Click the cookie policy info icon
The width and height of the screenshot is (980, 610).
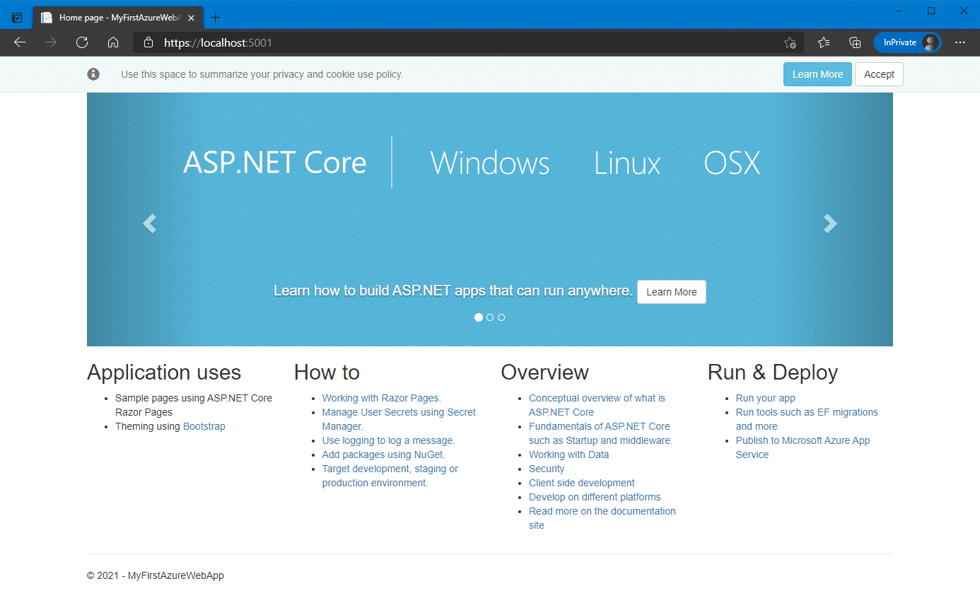[x=93, y=74]
